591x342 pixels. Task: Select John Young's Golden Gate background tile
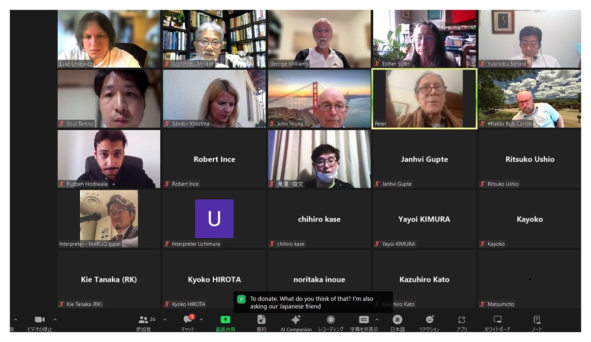point(319,99)
